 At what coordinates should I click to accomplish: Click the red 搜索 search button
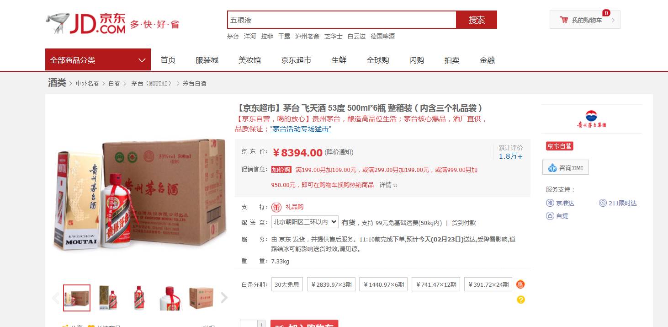(477, 20)
